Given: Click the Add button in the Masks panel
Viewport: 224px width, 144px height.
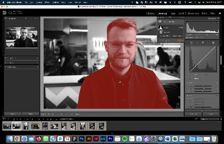Looking at the screenshot, I should pyautogui.click(x=165, y=36).
